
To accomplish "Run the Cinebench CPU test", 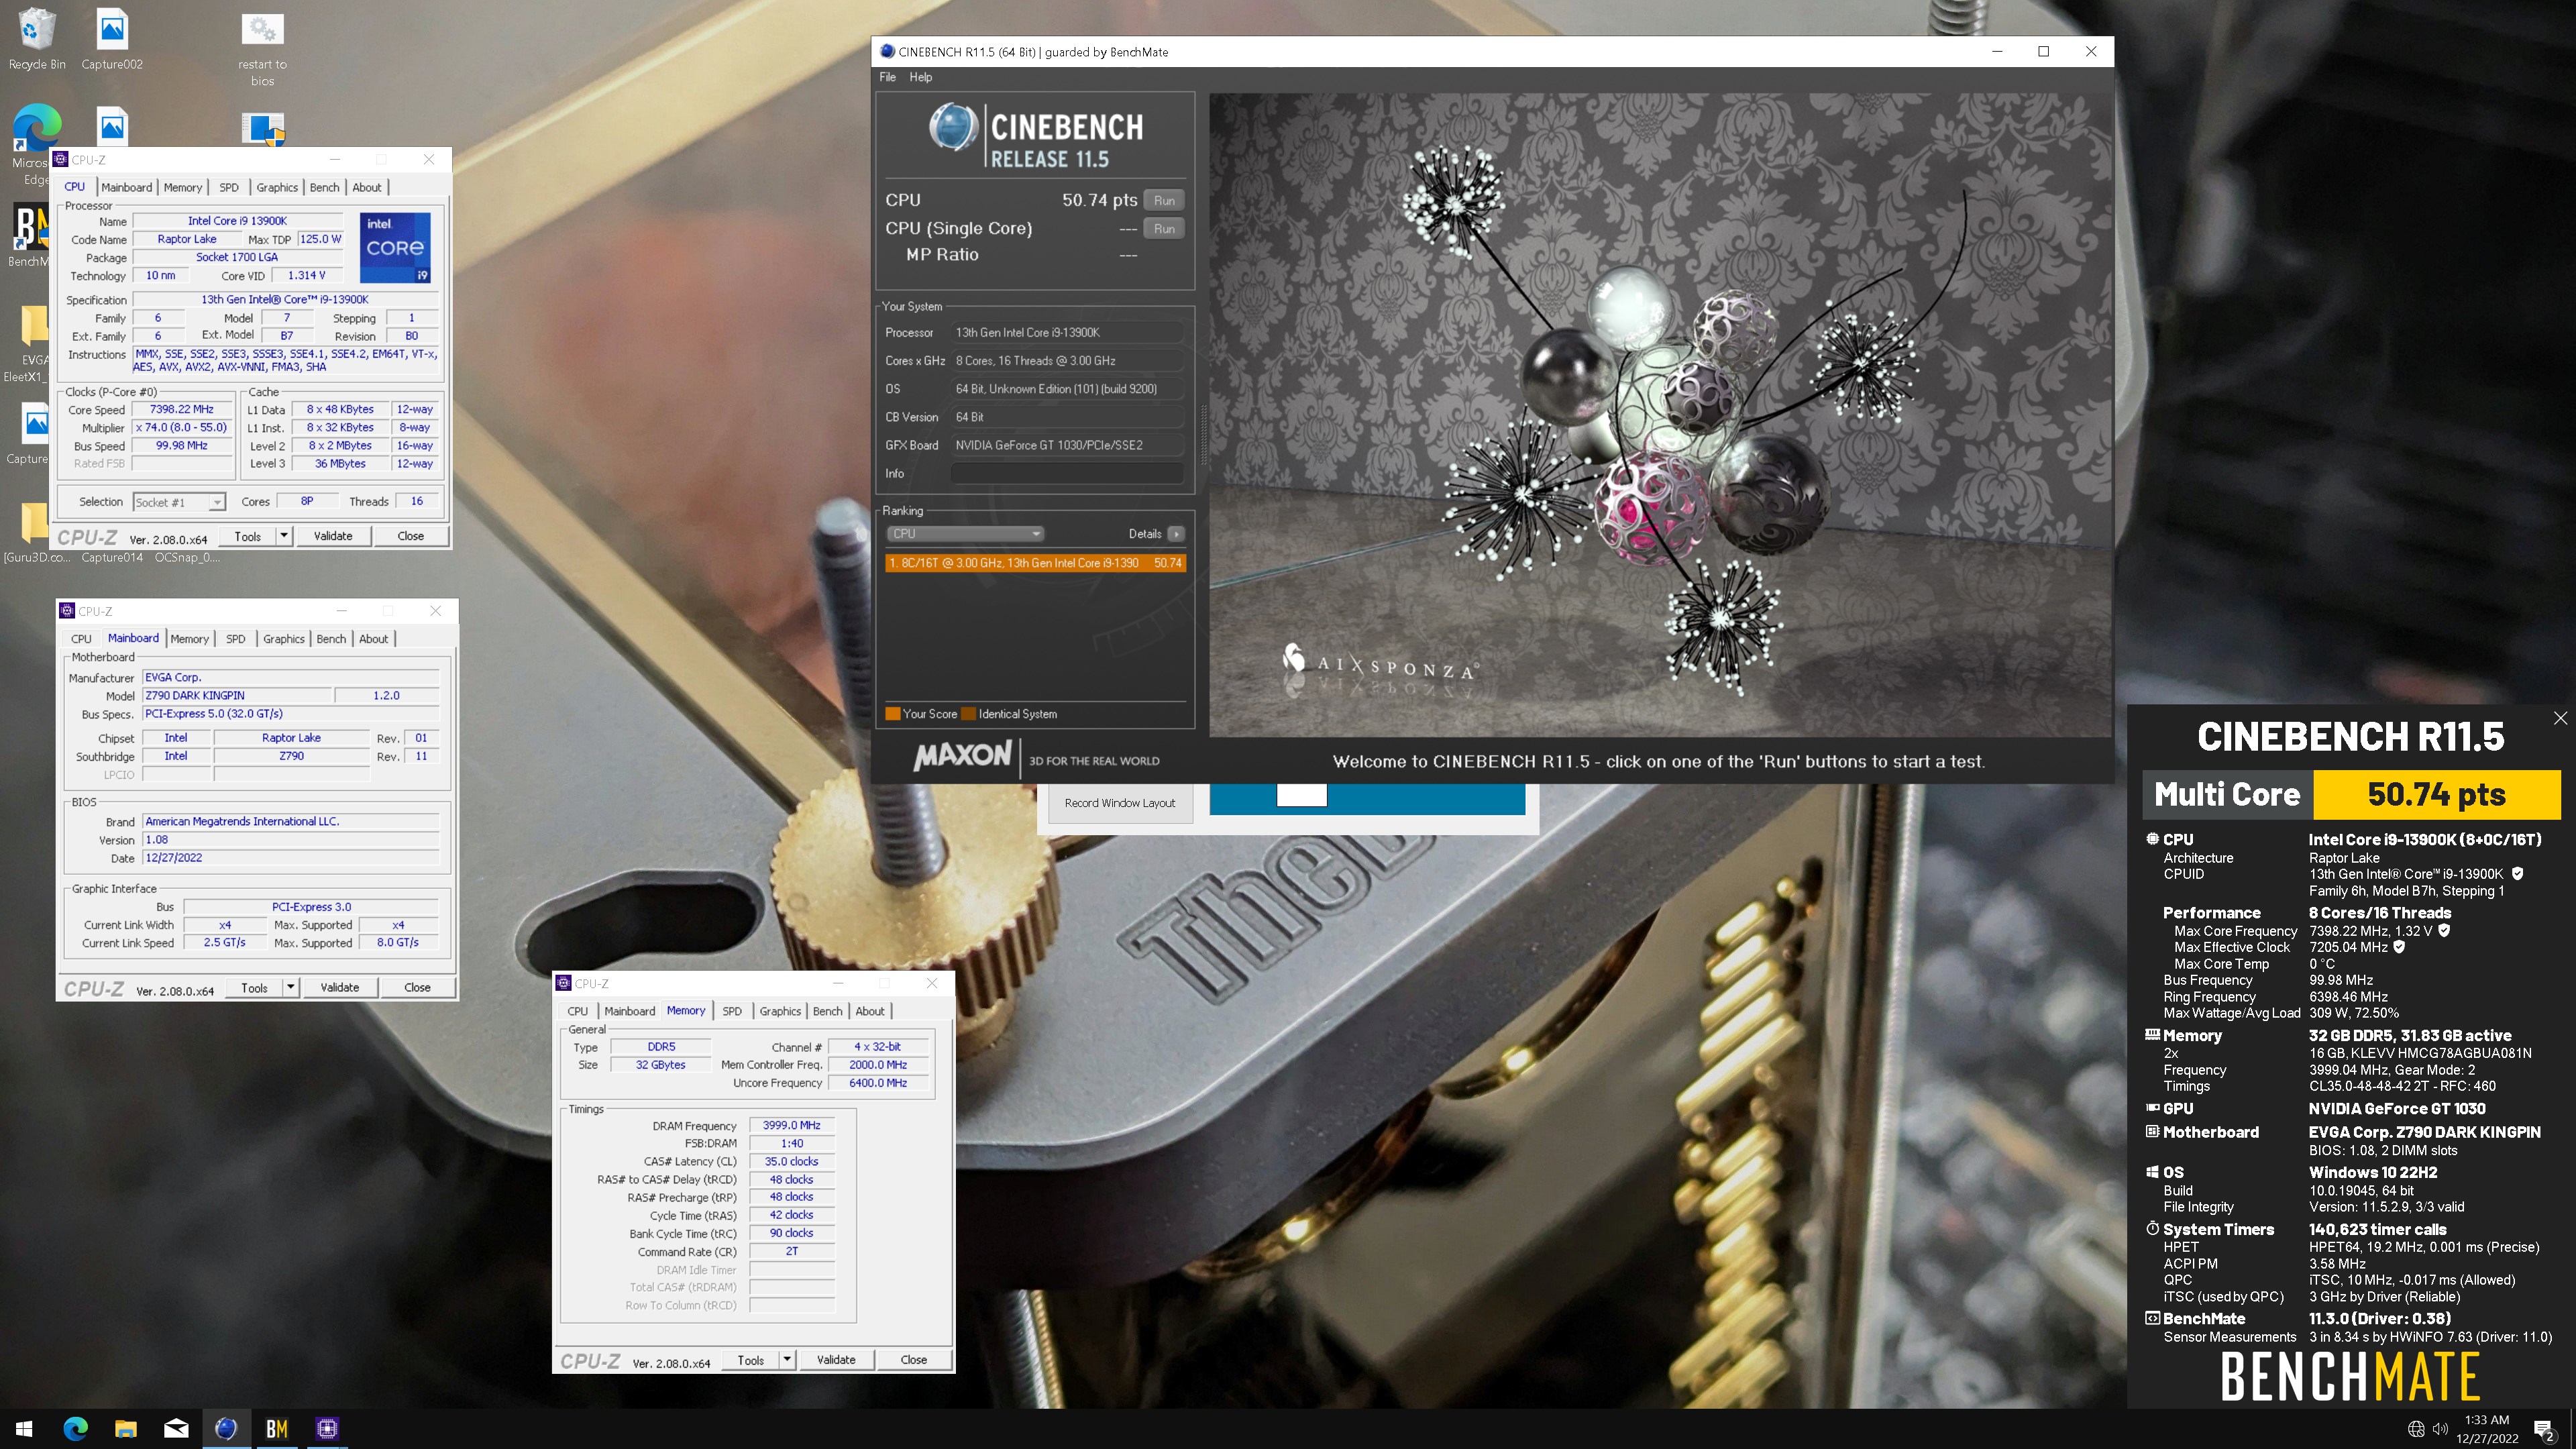I will 1164,200.
